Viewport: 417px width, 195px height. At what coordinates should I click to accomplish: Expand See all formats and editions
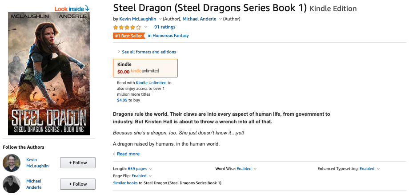pyautogui.click(x=149, y=52)
